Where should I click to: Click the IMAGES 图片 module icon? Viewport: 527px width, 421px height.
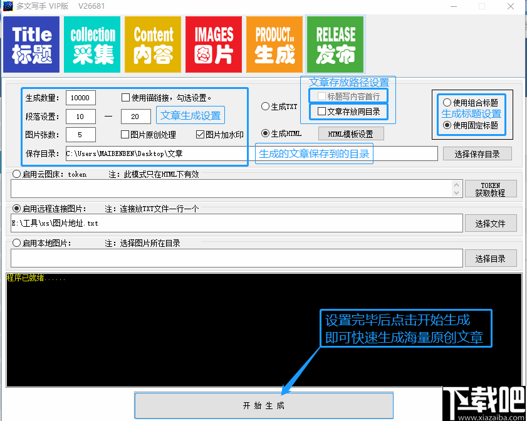[213, 44]
